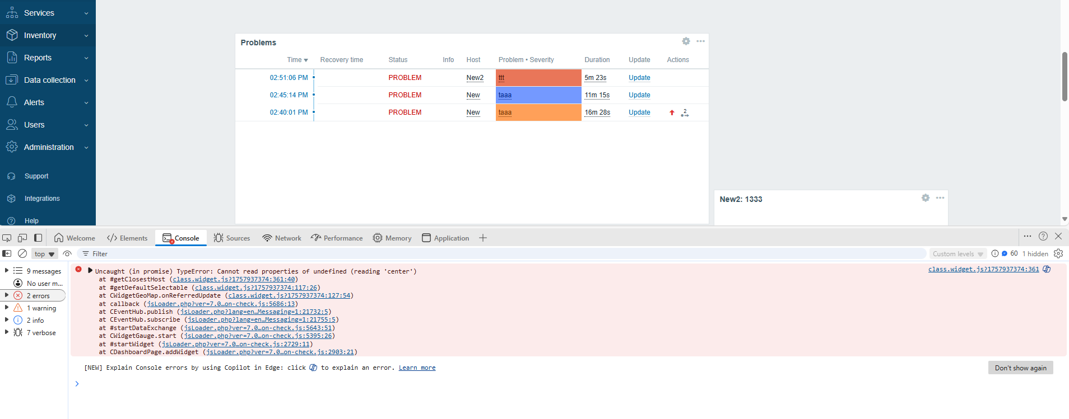The image size is (1069, 419).
Task: Open the Custom levels dropdown
Action: coord(958,254)
